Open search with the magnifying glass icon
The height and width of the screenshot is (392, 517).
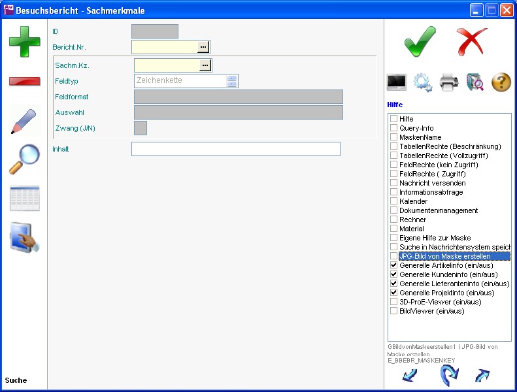[24, 159]
